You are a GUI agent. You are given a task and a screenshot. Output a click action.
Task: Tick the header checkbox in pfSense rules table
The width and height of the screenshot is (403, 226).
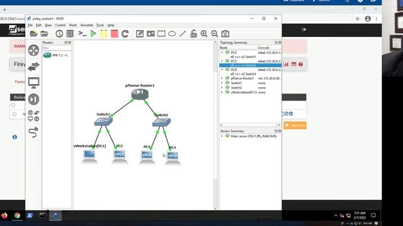pyautogui.click(x=13, y=105)
